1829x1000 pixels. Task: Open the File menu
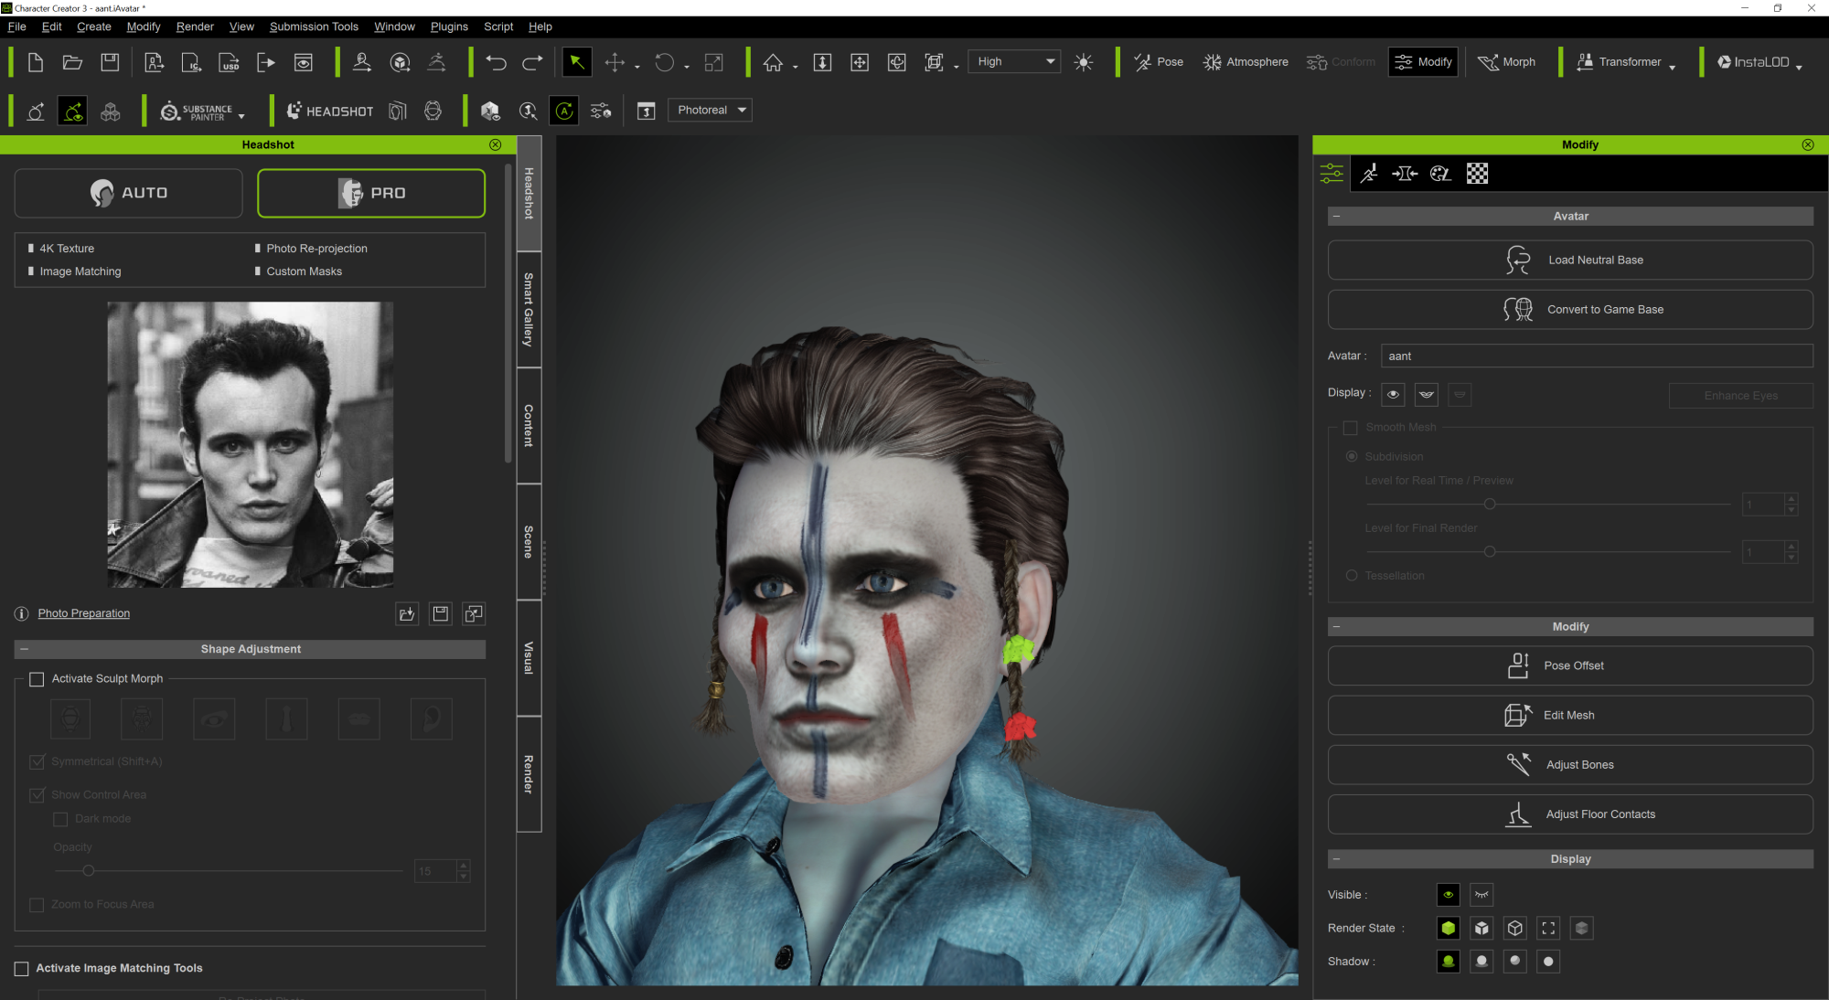point(16,27)
